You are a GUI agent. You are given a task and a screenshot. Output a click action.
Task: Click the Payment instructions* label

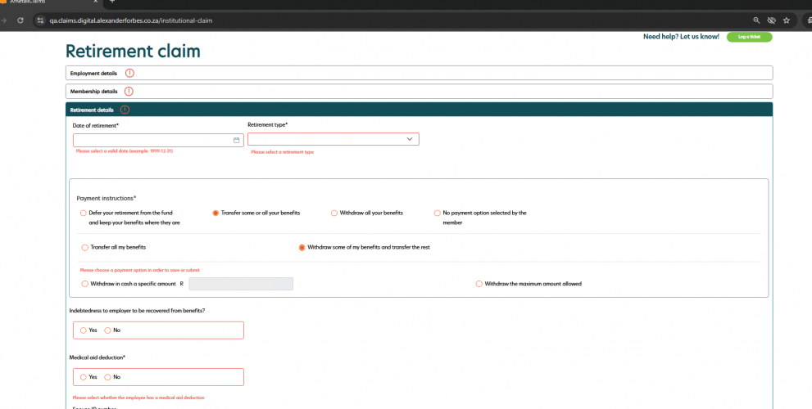tap(107, 198)
